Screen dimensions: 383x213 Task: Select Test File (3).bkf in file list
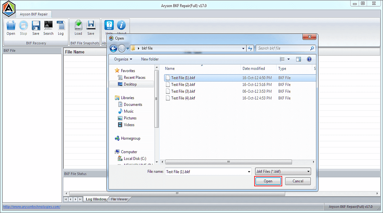click(240, 91)
